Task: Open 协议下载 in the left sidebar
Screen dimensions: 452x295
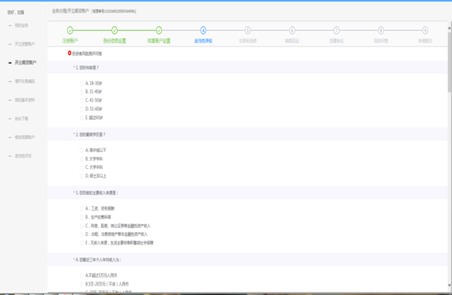Action: pyautogui.click(x=21, y=118)
